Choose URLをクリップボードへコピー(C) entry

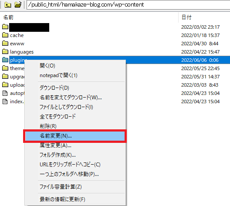[x=75, y=165]
